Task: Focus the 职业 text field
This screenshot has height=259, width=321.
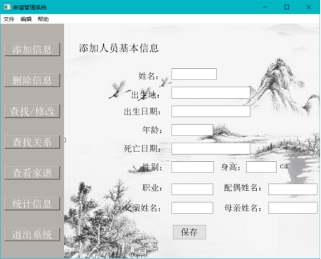Action: tap(192, 189)
